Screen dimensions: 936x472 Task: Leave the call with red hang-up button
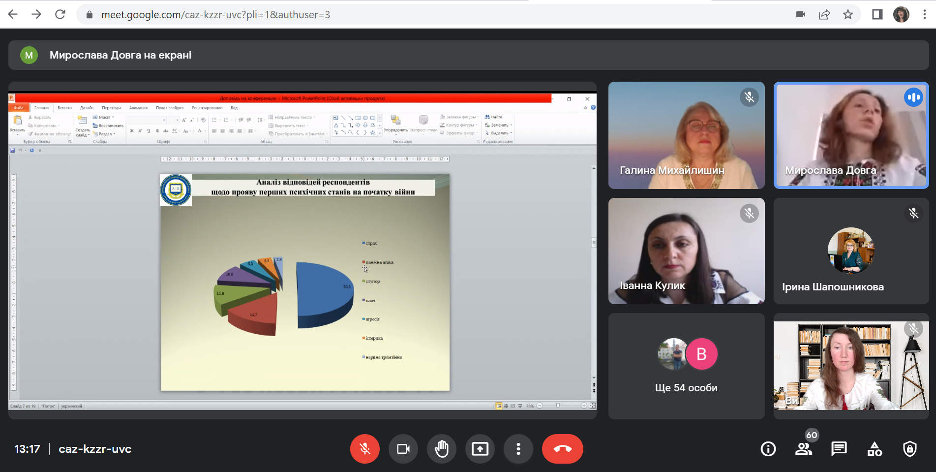(x=562, y=449)
